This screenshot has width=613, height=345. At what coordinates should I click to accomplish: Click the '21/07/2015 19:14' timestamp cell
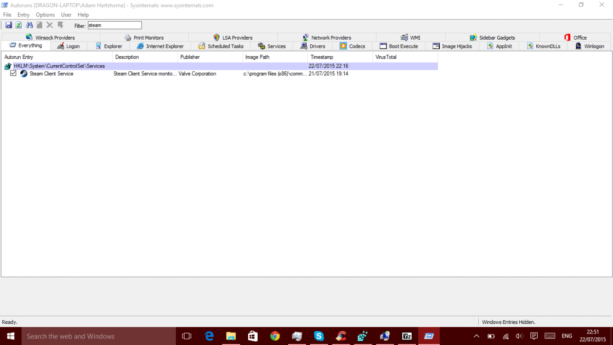tap(328, 74)
